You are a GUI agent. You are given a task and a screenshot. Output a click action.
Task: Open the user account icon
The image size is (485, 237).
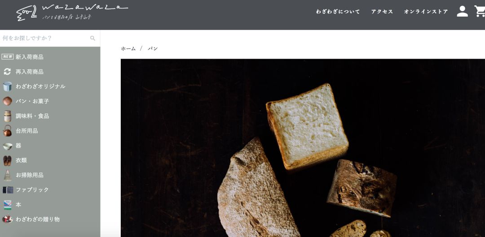[462, 11]
